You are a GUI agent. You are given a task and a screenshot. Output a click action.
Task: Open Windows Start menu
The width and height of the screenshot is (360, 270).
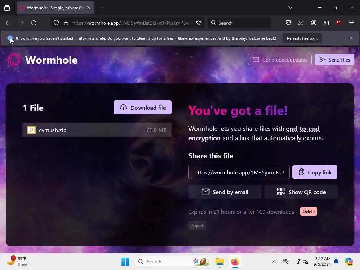click(x=125, y=262)
